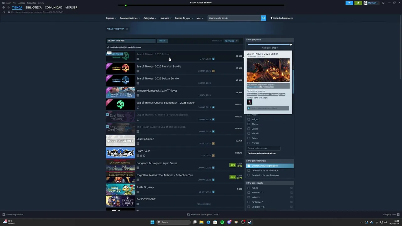Open the MOUSER account dropdown
402x226 pixels.
point(373,3)
